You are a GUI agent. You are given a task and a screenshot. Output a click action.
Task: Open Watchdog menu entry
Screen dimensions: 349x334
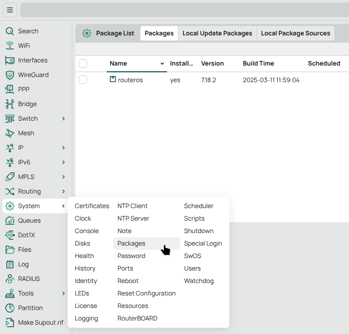pyautogui.click(x=199, y=281)
